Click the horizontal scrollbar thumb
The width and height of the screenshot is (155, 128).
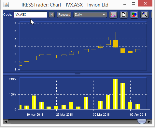click(x=142, y=122)
